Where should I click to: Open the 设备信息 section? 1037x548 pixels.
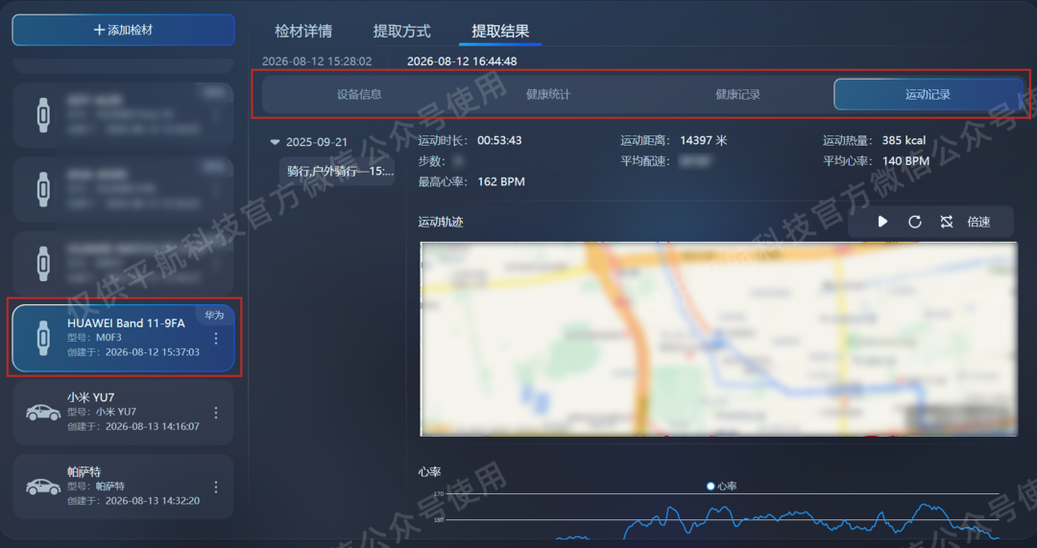coord(359,94)
